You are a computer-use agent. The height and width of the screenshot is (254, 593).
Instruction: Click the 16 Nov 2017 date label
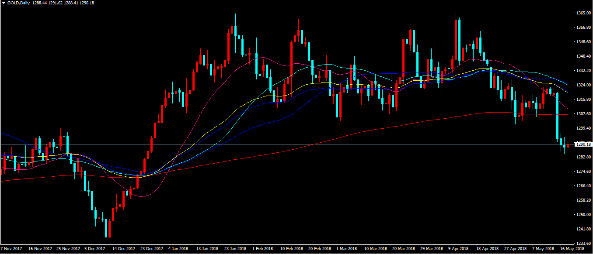click(x=40, y=249)
